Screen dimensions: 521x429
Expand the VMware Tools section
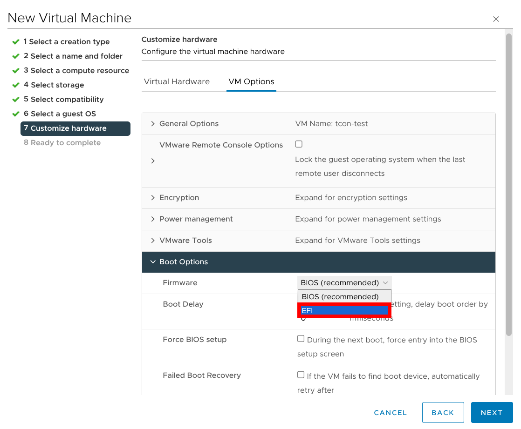pyautogui.click(x=153, y=241)
